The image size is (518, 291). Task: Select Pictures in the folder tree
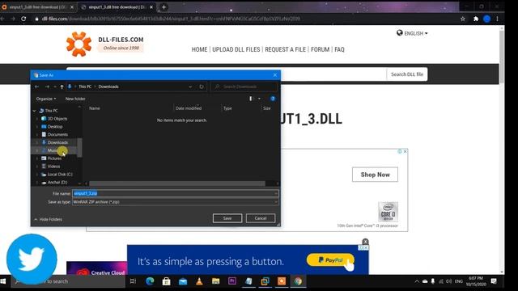click(54, 158)
